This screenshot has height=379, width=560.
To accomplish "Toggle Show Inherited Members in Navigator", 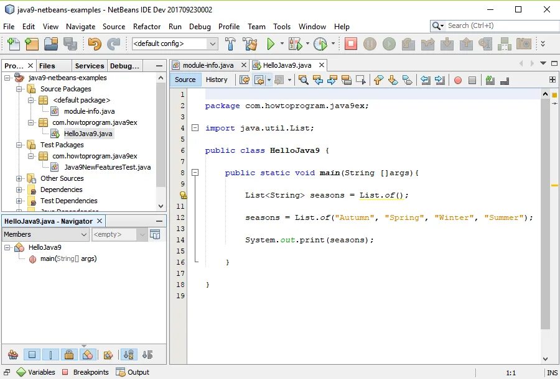I will point(13,354).
